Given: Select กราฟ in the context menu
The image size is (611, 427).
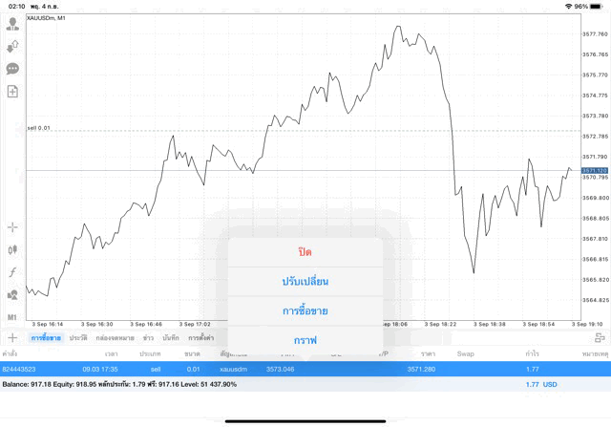Looking at the screenshot, I should (305, 339).
